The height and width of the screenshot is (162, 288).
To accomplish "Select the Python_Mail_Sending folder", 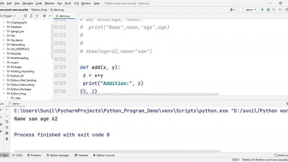I will (x=23, y=80).
